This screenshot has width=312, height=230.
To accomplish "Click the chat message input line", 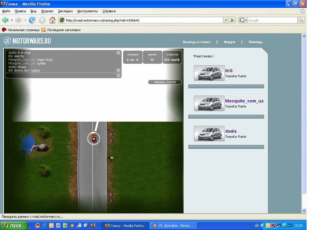I will 61,76.
